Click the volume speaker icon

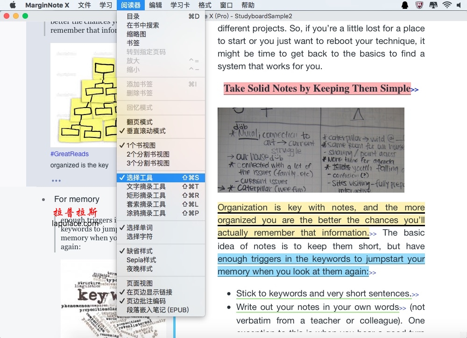[x=460, y=5]
